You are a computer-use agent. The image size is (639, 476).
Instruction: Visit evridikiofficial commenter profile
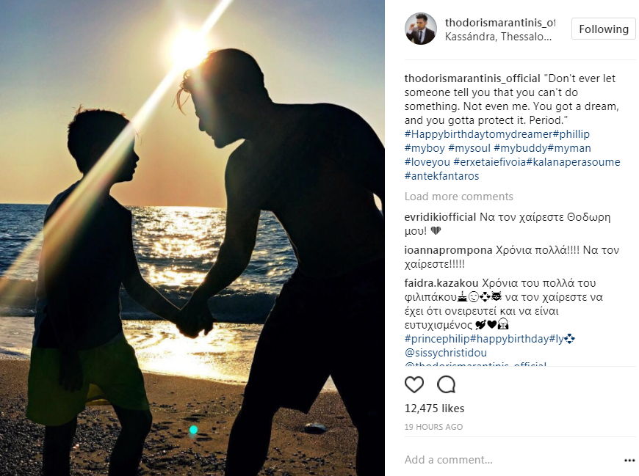click(x=440, y=217)
